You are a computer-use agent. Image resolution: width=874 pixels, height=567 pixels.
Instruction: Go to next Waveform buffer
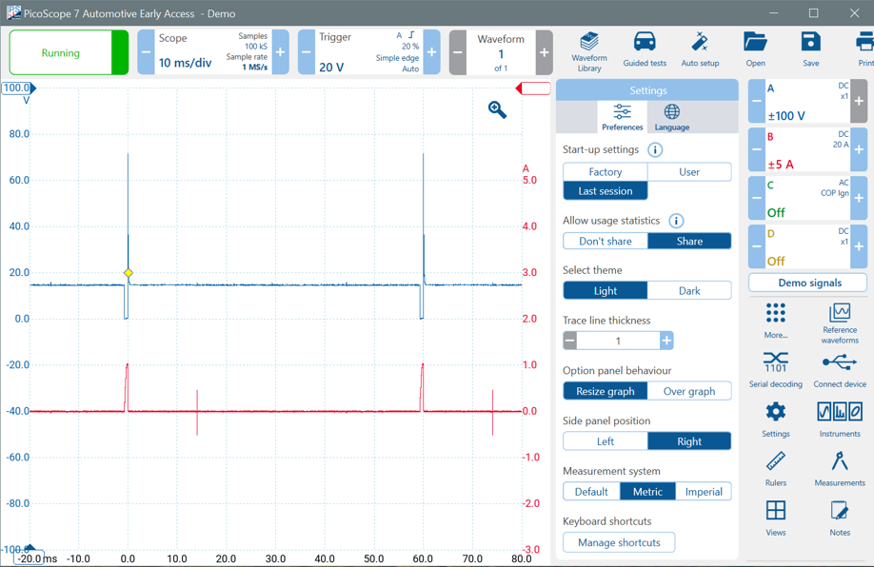click(544, 52)
